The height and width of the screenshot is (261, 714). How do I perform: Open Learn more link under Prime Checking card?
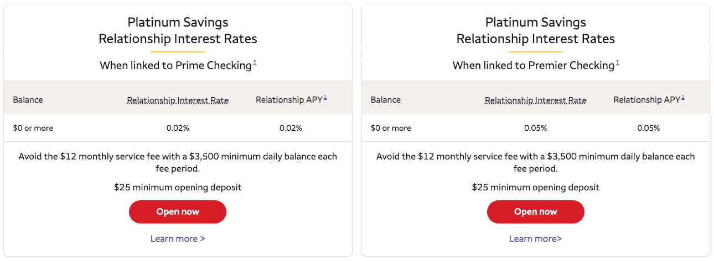click(x=178, y=239)
